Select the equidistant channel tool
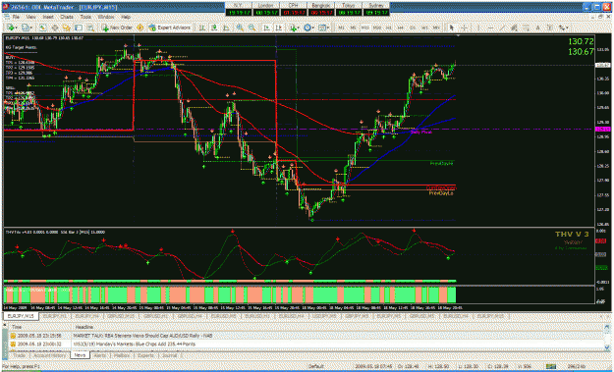 coord(514,27)
